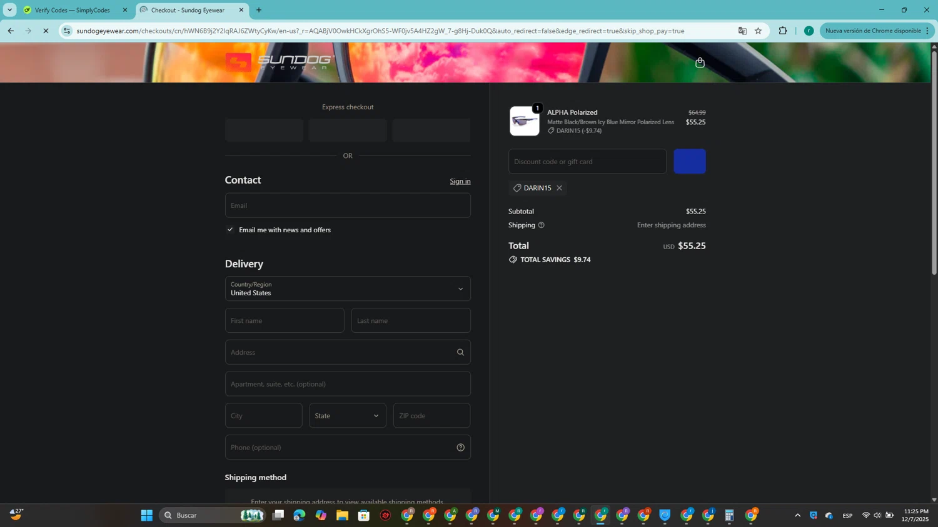
Task: Open the Wi-Fi network tray icon
Action: tap(865, 515)
